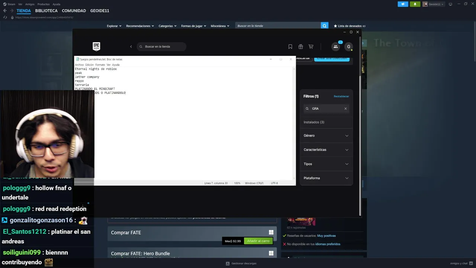Viewport: 476px width, 268px height.
Task: Switch to TIENDA tab
Action: (x=24, y=11)
